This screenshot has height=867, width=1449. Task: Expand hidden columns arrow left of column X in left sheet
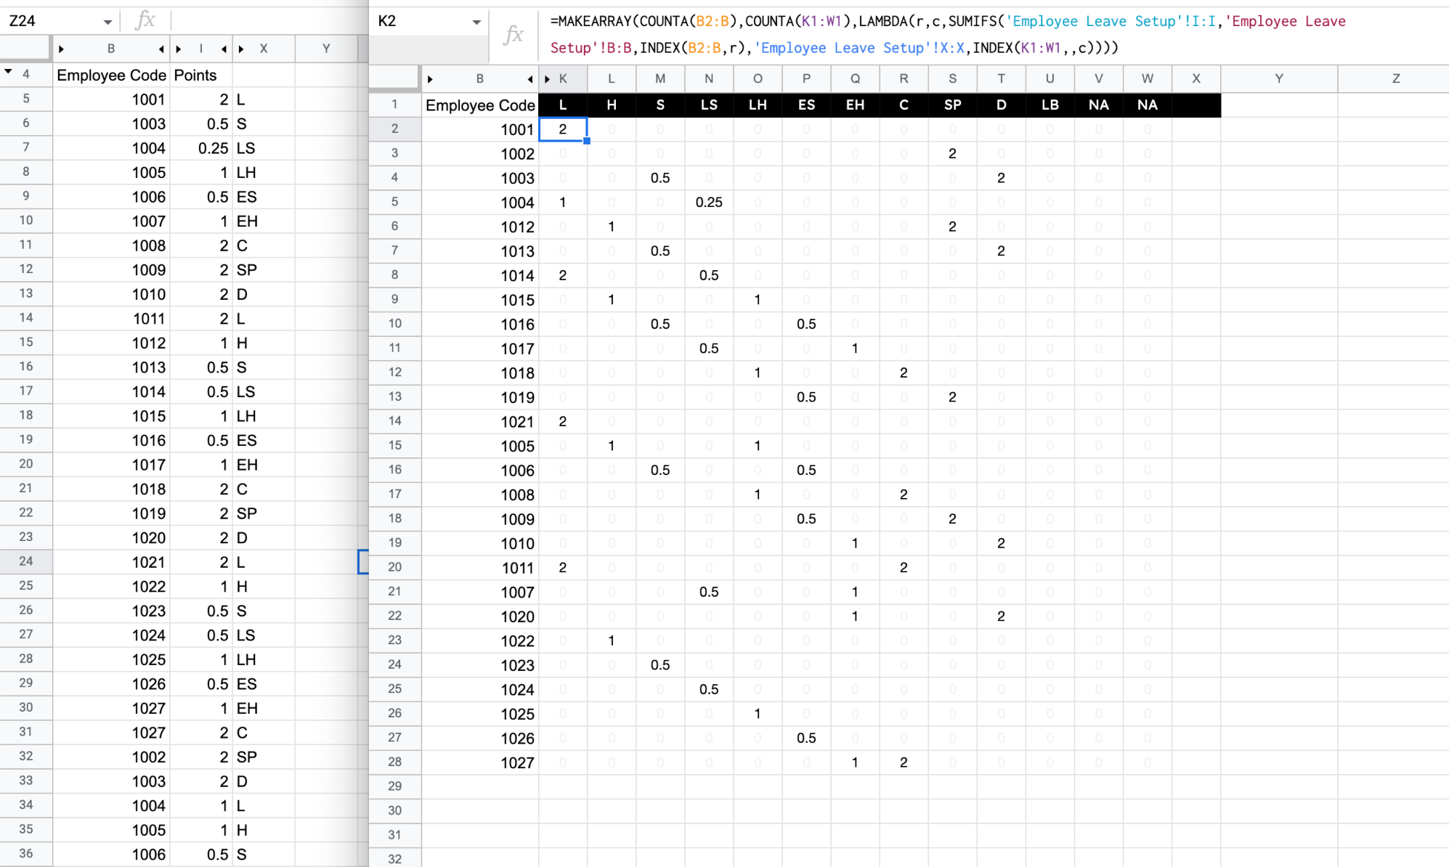pyautogui.click(x=241, y=49)
